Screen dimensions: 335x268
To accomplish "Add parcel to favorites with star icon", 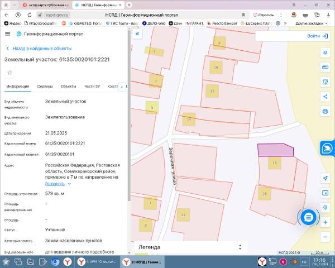I will point(9,73).
